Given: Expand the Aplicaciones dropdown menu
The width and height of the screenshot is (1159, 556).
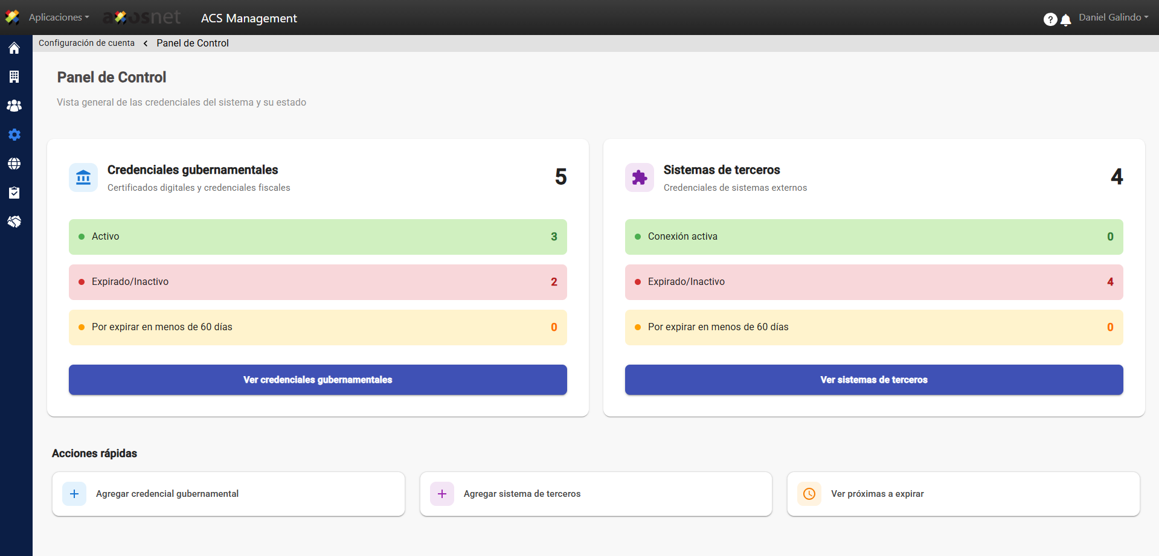Looking at the screenshot, I should click(59, 18).
